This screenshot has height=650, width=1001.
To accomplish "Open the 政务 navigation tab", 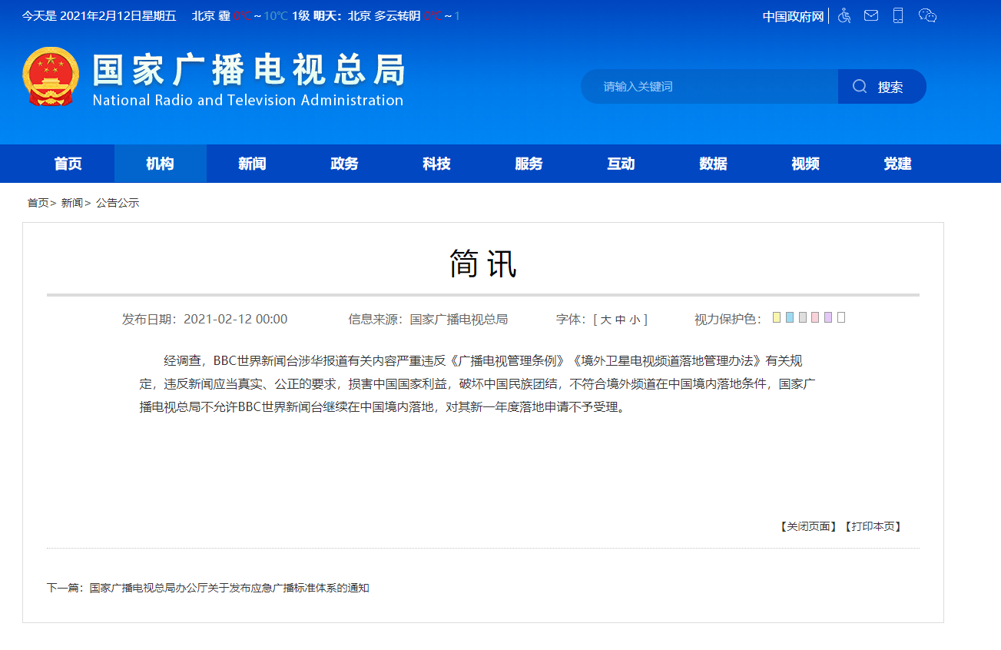I will [345, 164].
